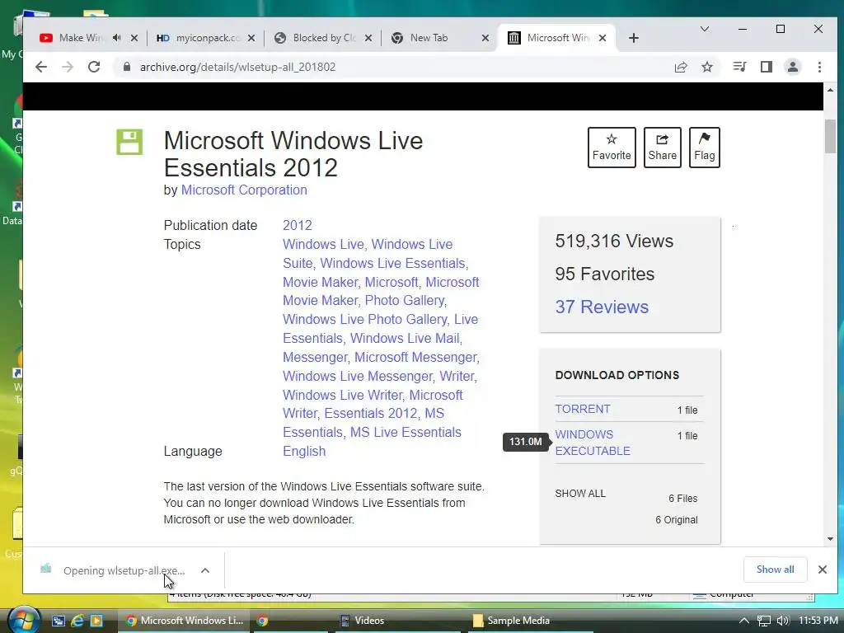Click the Favorite star button
This screenshot has width=844, height=633.
(x=612, y=148)
